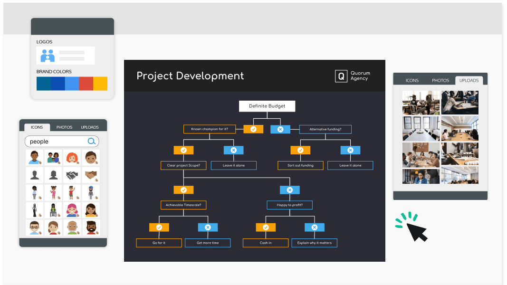The width and height of the screenshot is (507, 285).
Task: Click the blue X above Explain why it matters
Action: 315,228
